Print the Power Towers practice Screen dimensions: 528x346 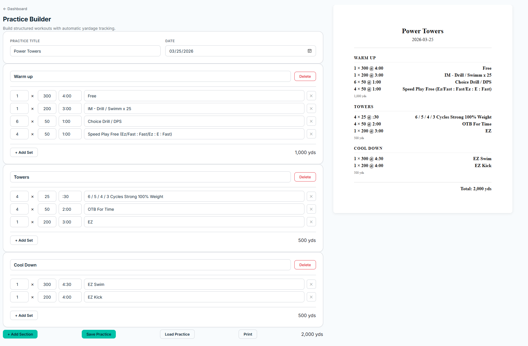coord(248,334)
